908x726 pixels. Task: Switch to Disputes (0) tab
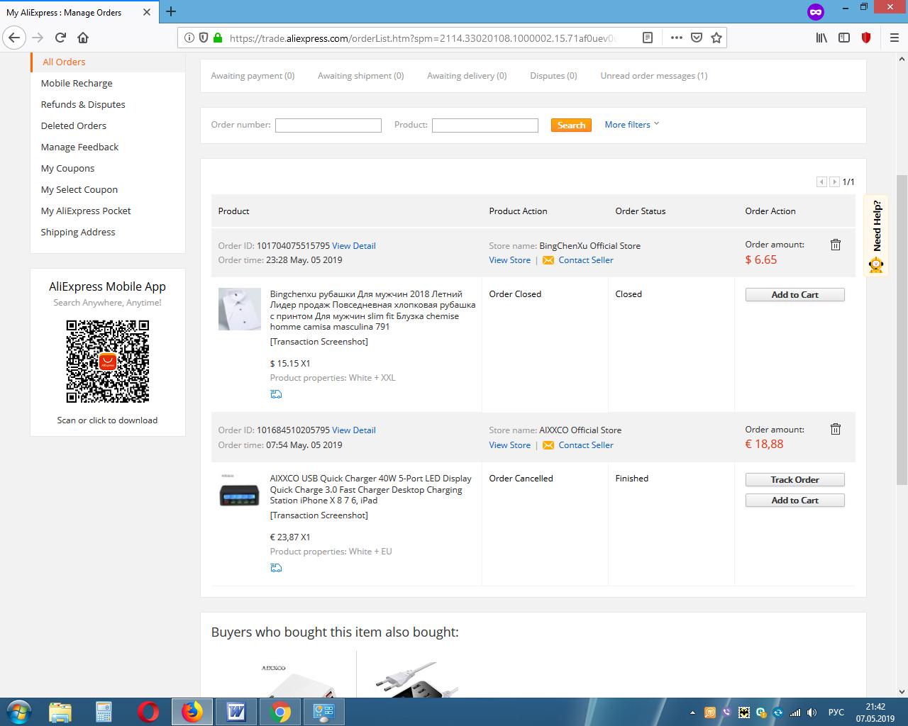[x=553, y=76]
